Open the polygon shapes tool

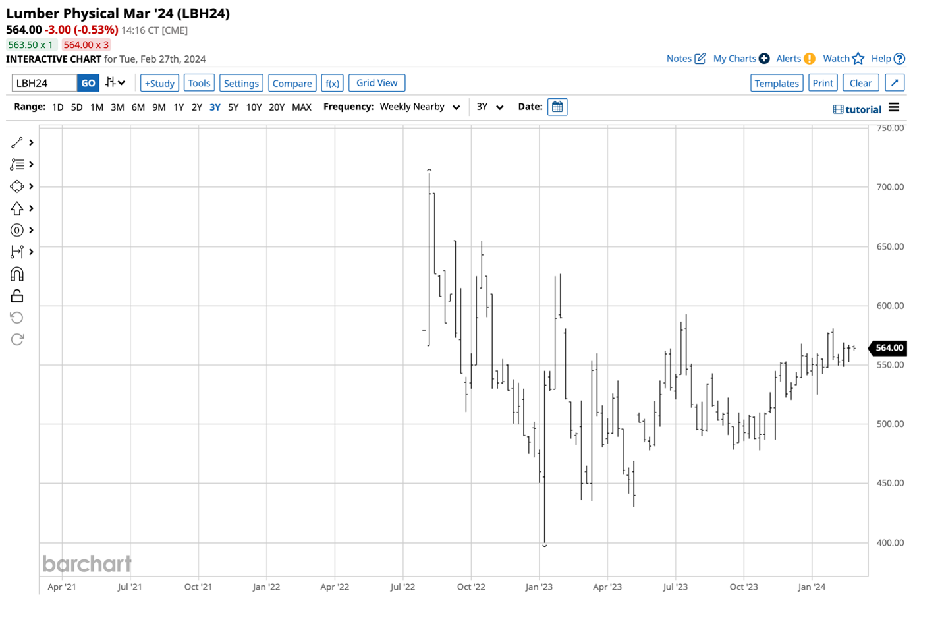click(x=17, y=186)
